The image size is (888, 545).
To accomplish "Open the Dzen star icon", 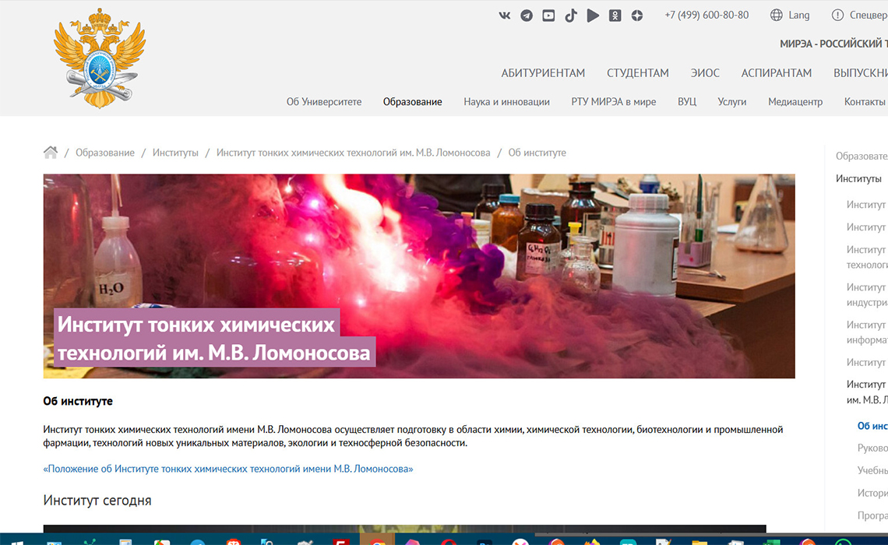I will click(x=637, y=16).
